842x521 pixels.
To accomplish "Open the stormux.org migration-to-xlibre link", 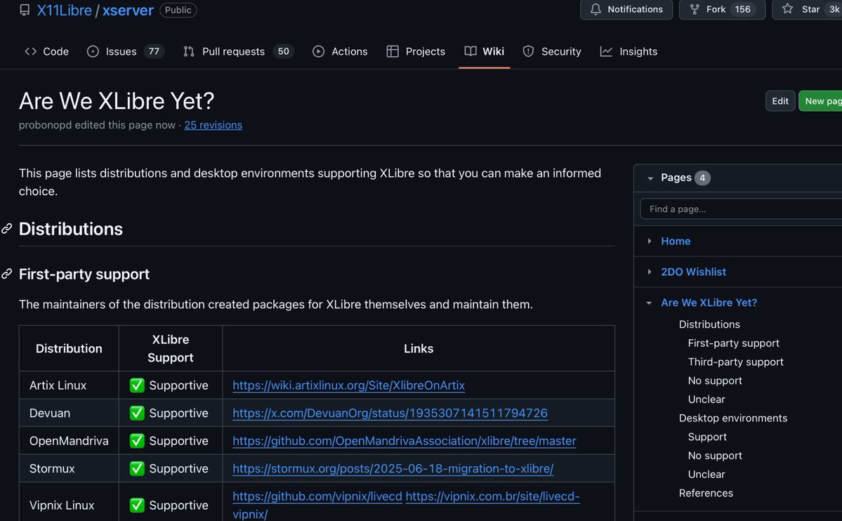I will pyautogui.click(x=393, y=468).
